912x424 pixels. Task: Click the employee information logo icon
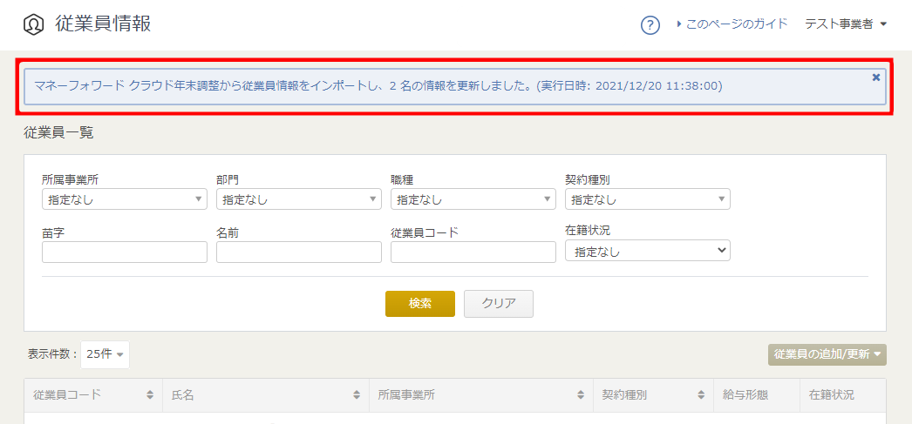click(x=33, y=24)
